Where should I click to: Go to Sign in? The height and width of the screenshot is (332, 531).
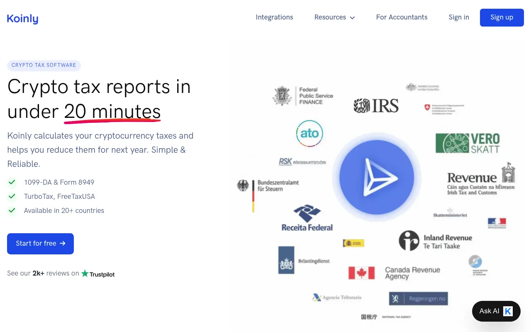click(x=459, y=17)
